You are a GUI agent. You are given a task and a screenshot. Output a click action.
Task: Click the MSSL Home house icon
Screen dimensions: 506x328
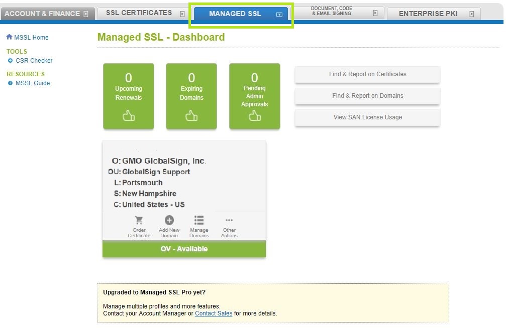point(9,37)
